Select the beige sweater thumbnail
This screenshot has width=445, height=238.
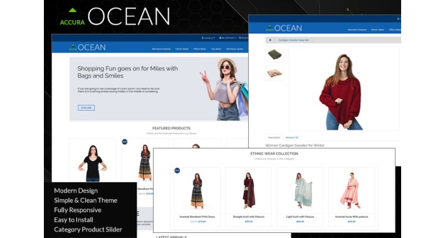(275, 73)
